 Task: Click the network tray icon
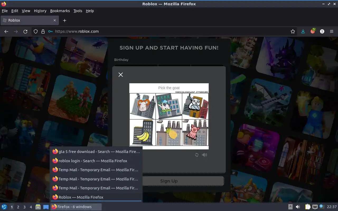pos(315,207)
